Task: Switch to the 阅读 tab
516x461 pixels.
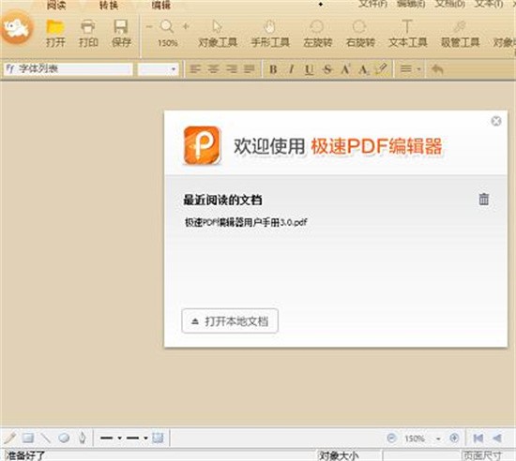Action: point(56,5)
